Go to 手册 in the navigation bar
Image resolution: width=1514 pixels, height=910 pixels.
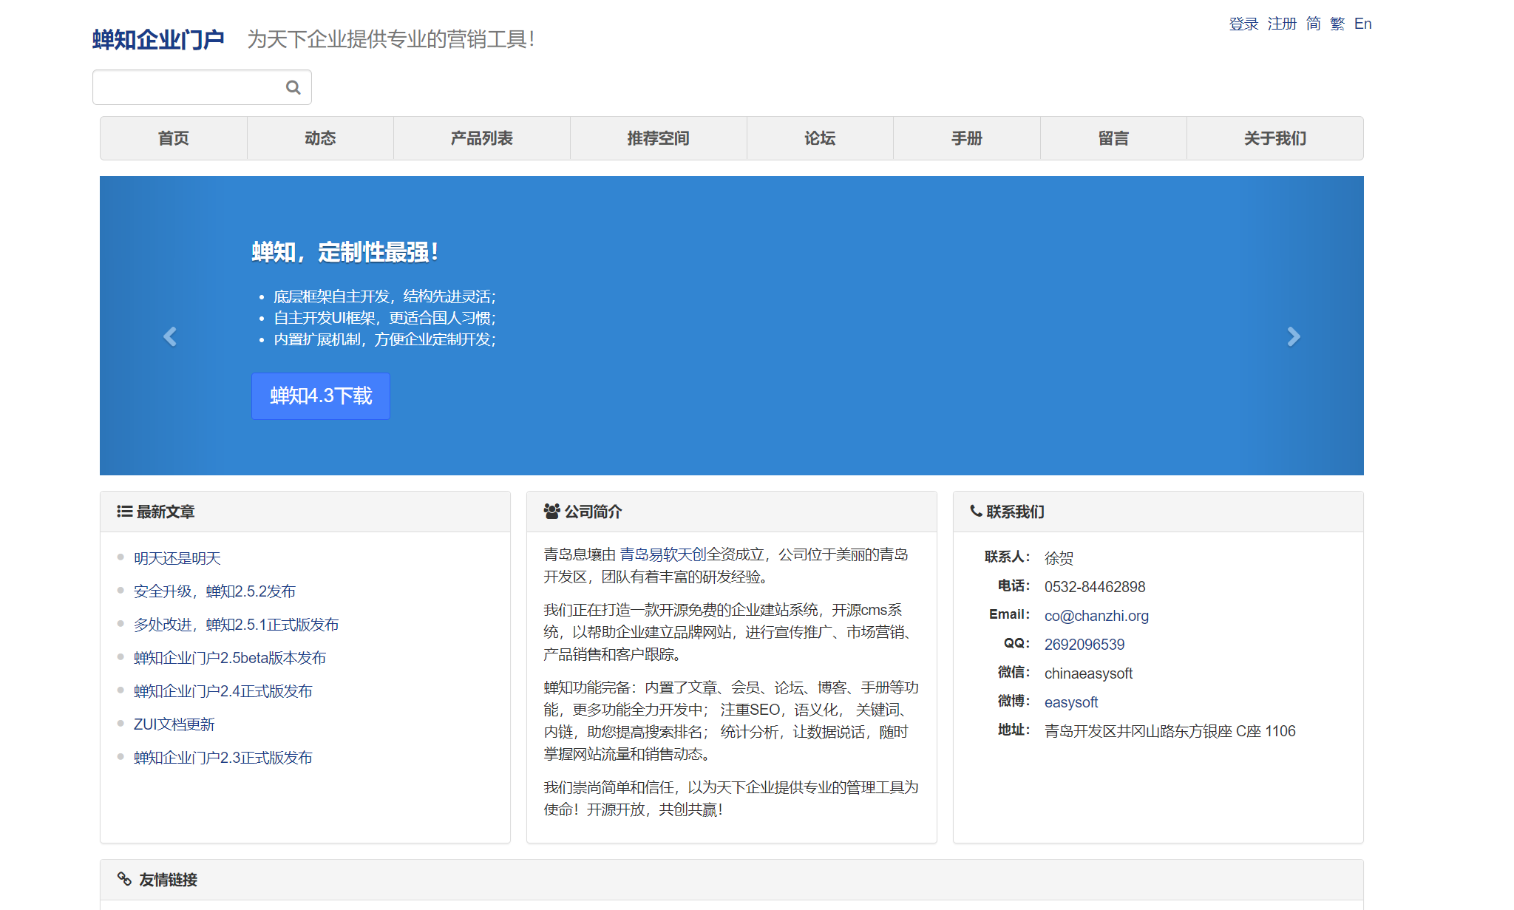coord(966,138)
